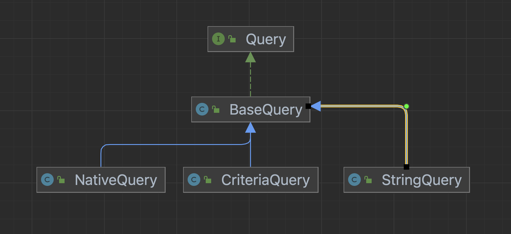The width and height of the screenshot is (511, 234).
Task: Select the BaseQuery class node
Action: tap(251, 109)
